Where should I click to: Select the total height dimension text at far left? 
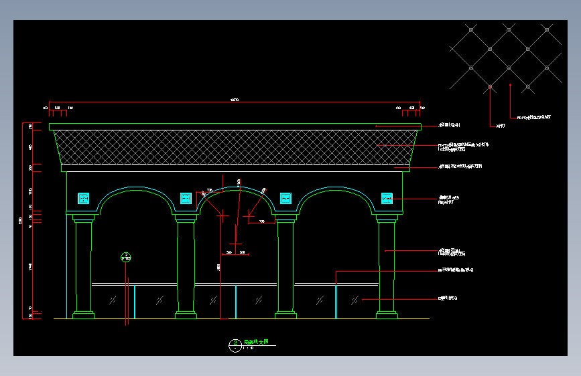click(x=20, y=221)
